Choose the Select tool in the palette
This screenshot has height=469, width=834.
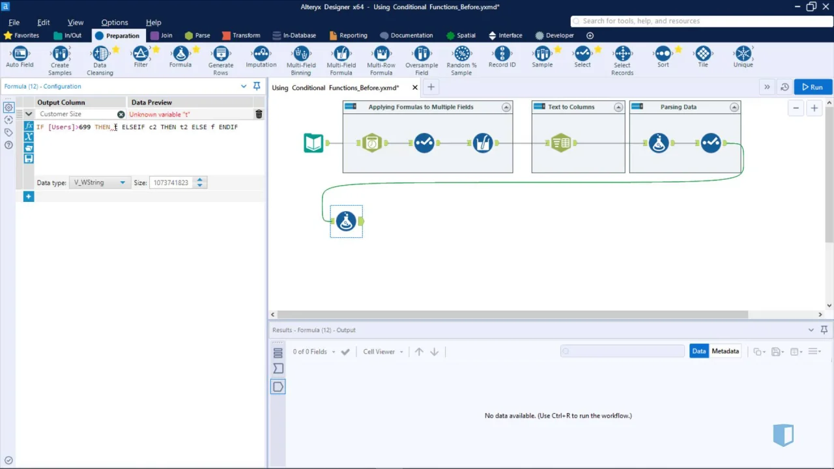point(582,58)
